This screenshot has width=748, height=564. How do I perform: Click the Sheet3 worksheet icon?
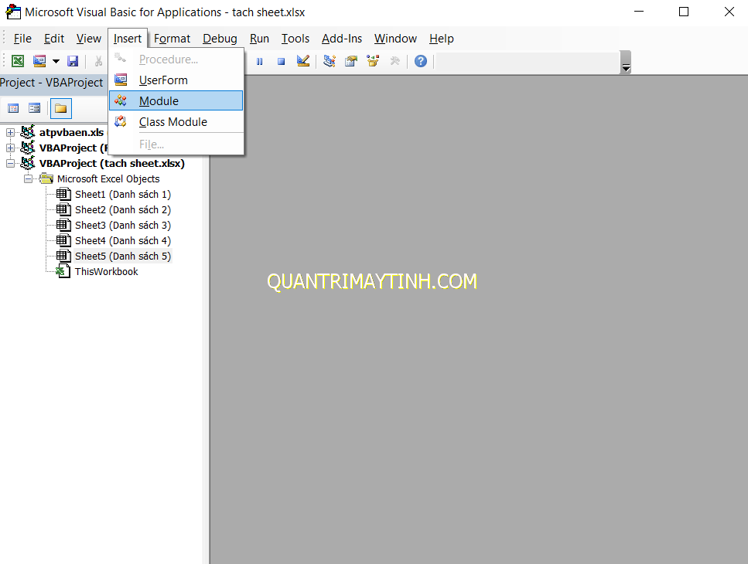(63, 225)
